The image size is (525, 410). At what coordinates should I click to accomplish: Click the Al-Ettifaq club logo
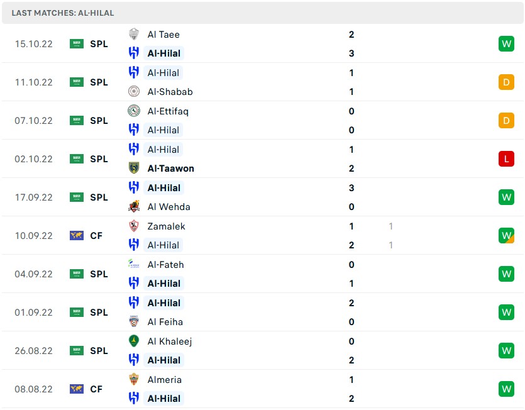click(133, 111)
